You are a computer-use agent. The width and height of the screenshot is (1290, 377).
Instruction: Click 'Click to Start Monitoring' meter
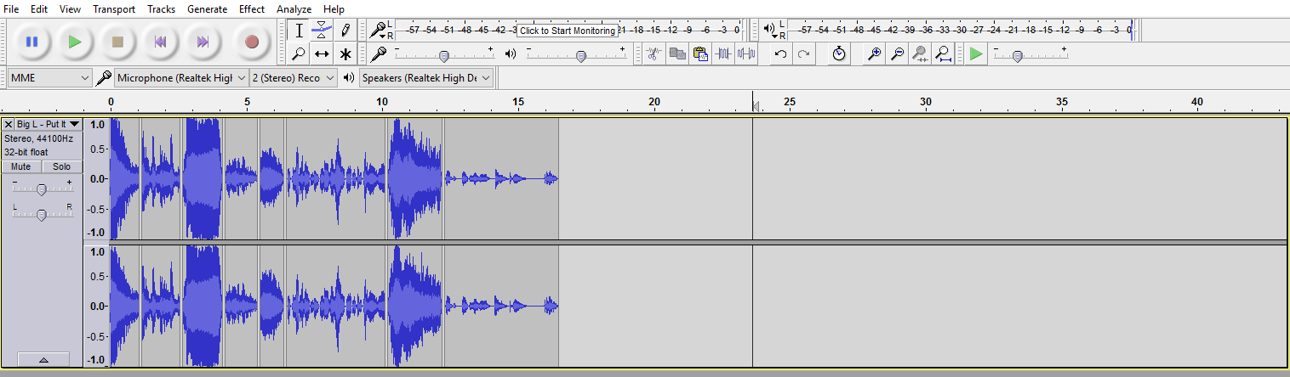(x=568, y=31)
